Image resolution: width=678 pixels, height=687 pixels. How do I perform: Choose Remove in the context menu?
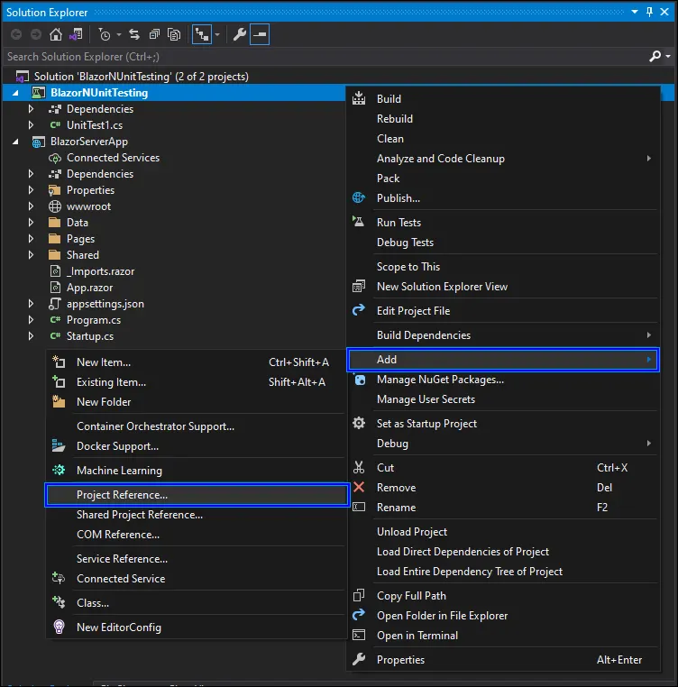(x=503, y=488)
